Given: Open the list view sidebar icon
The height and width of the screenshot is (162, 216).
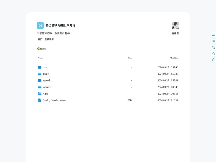Looking at the screenshot, I should pyautogui.click(x=214, y=35).
